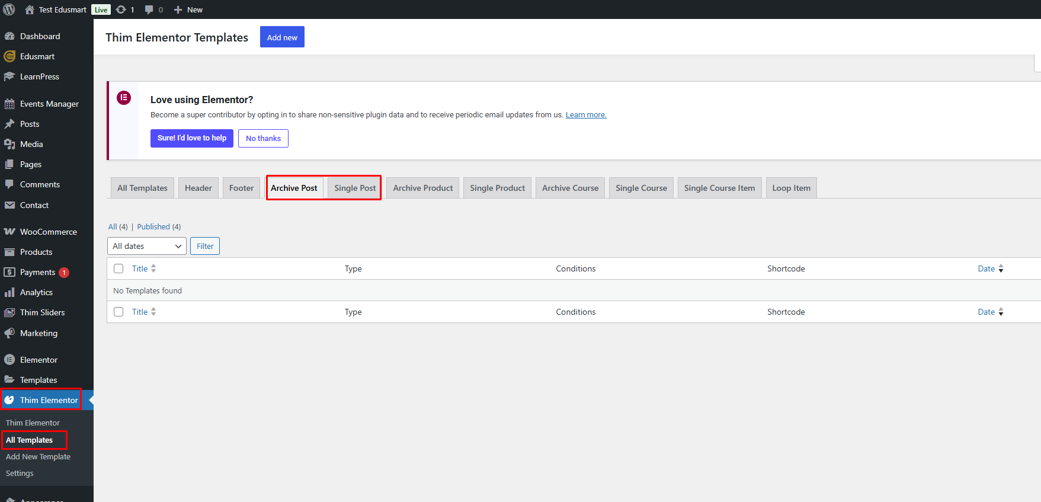Click the Posts pushpin icon
Viewport: 1041px width, 502px height.
point(9,124)
